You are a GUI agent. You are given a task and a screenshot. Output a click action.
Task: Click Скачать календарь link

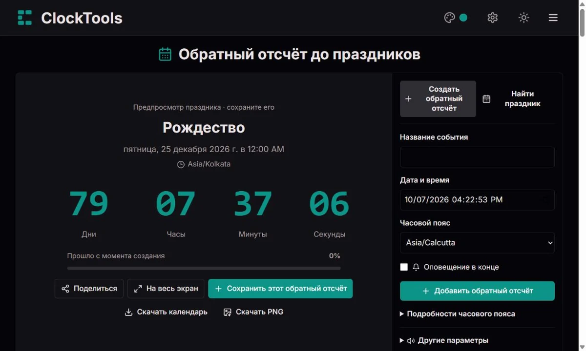166,312
